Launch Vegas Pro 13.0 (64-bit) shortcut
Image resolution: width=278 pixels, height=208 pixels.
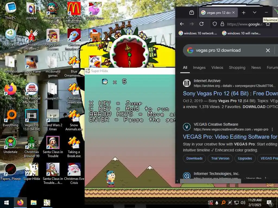click(x=31, y=120)
